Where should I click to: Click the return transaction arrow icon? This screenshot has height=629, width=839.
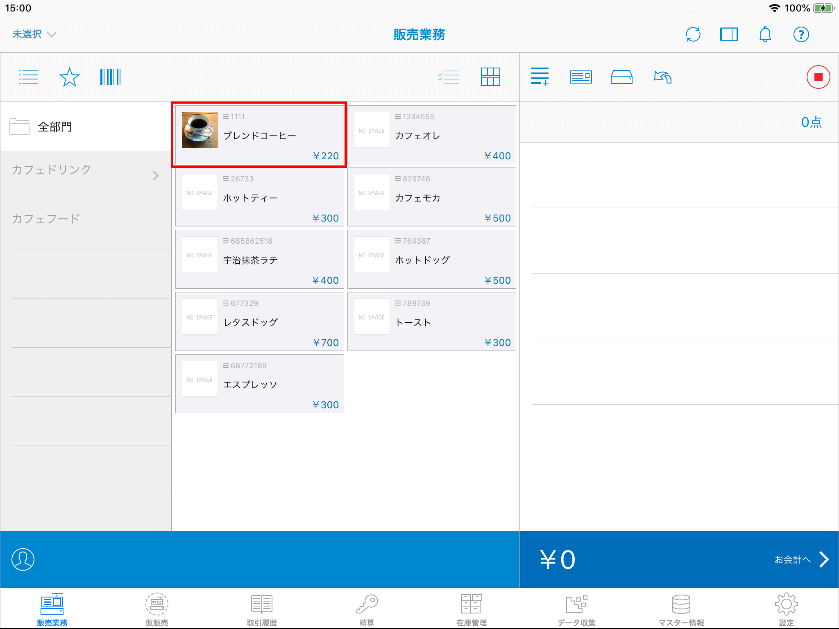[x=662, y=77]
